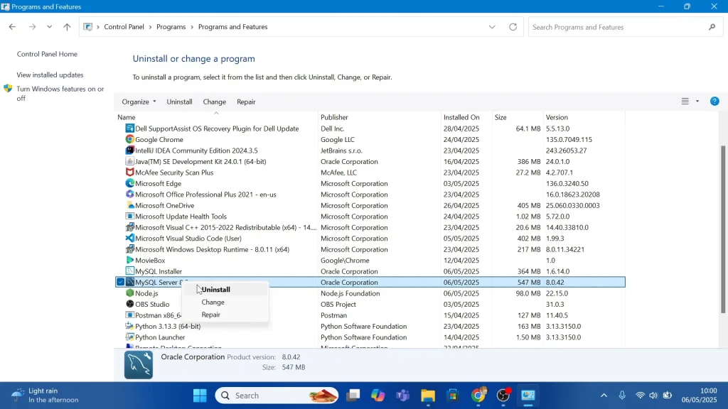Click Change in the toolbar
This screenshot has height=409, width=728.
(214, 102)
